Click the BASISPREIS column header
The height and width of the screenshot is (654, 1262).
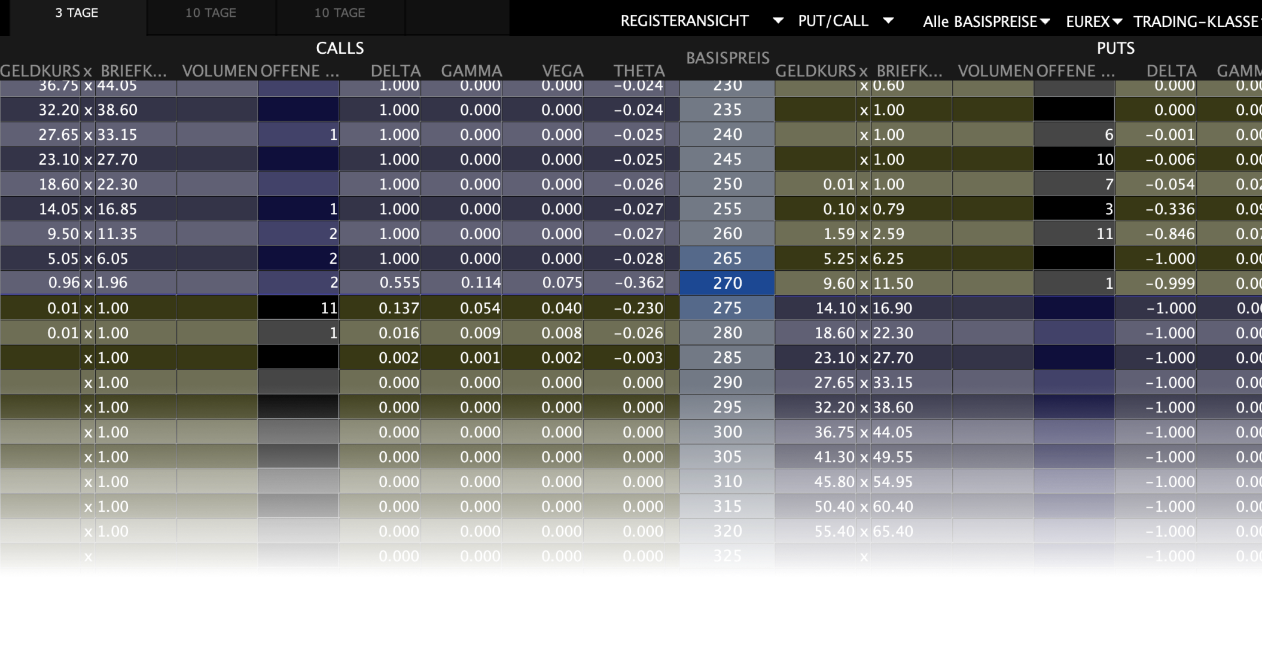[727, 58]
